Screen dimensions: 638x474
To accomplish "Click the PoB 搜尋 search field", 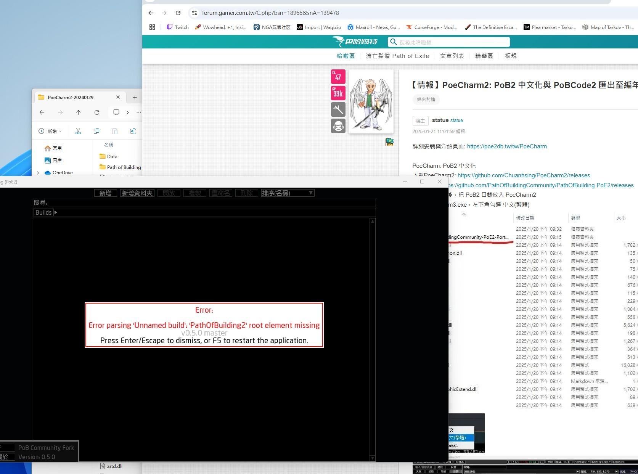I will (204, 202).
